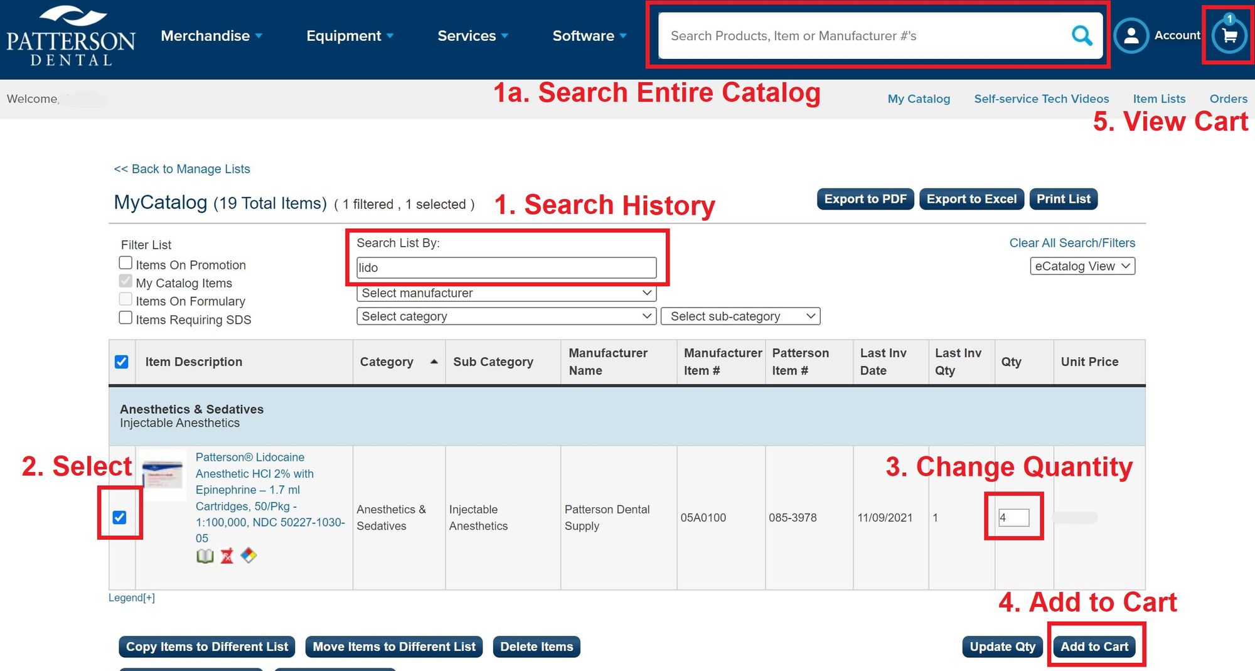
Task: Open the Account profile icon
Action: click(x=1131, y=36)
